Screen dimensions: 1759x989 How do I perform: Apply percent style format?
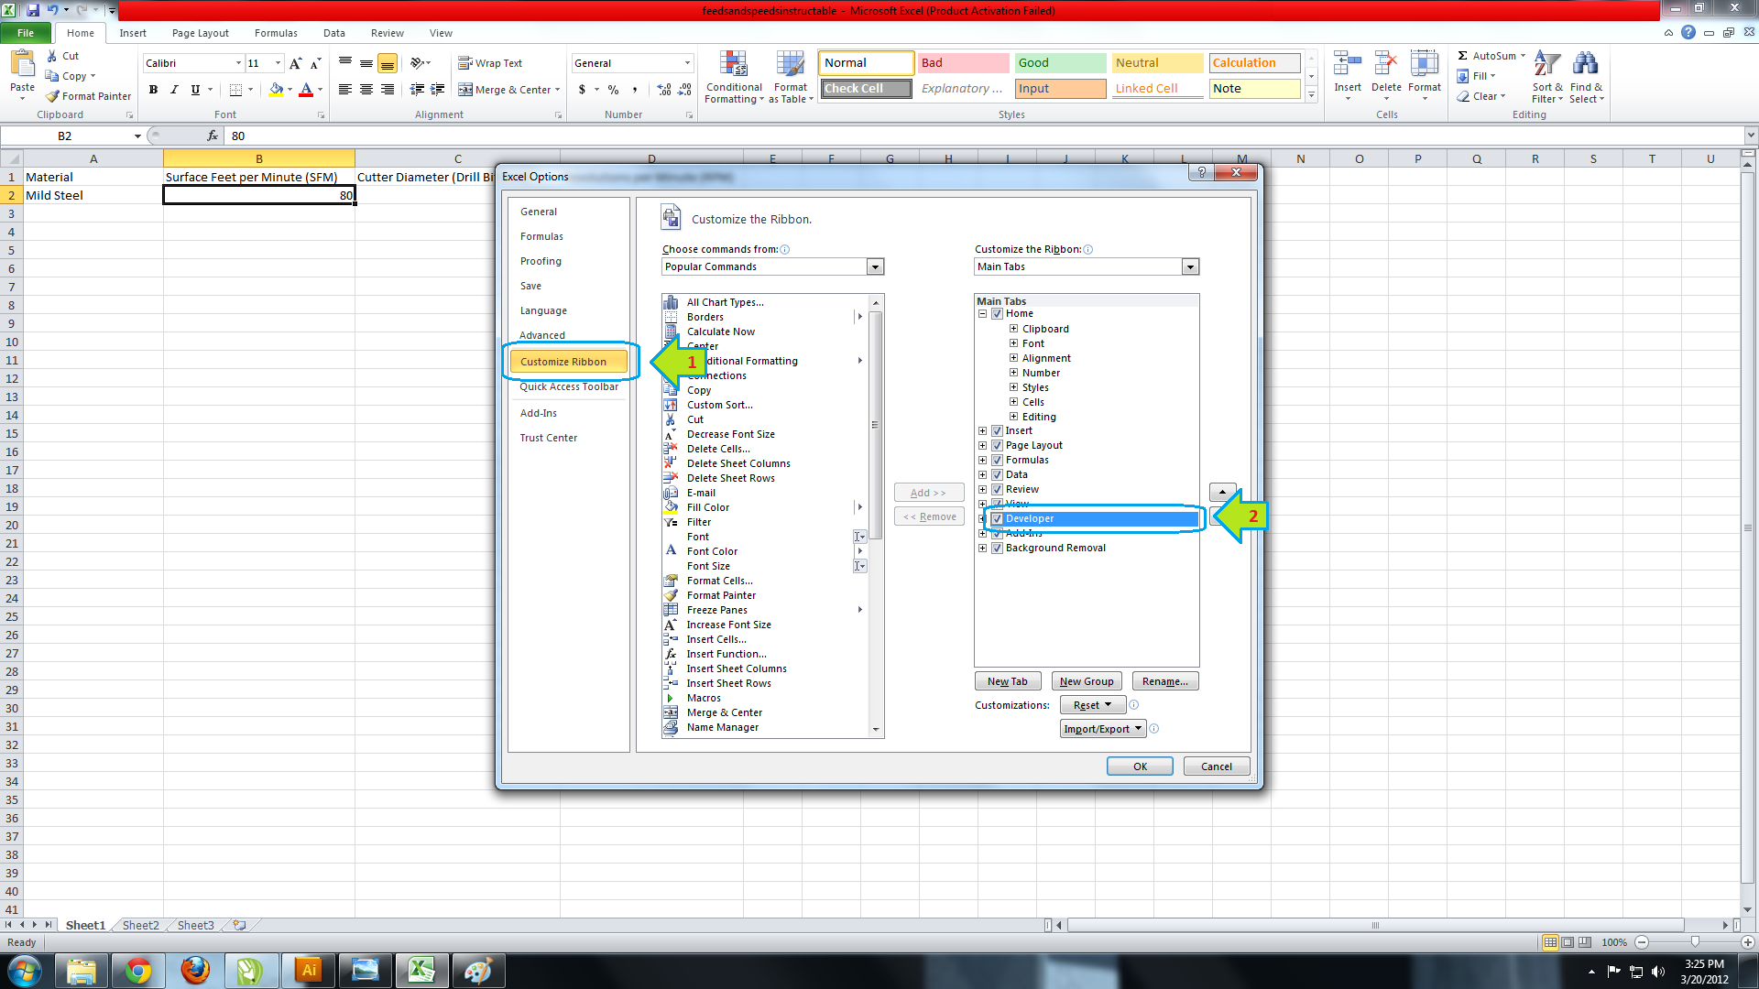click(613, 90)
